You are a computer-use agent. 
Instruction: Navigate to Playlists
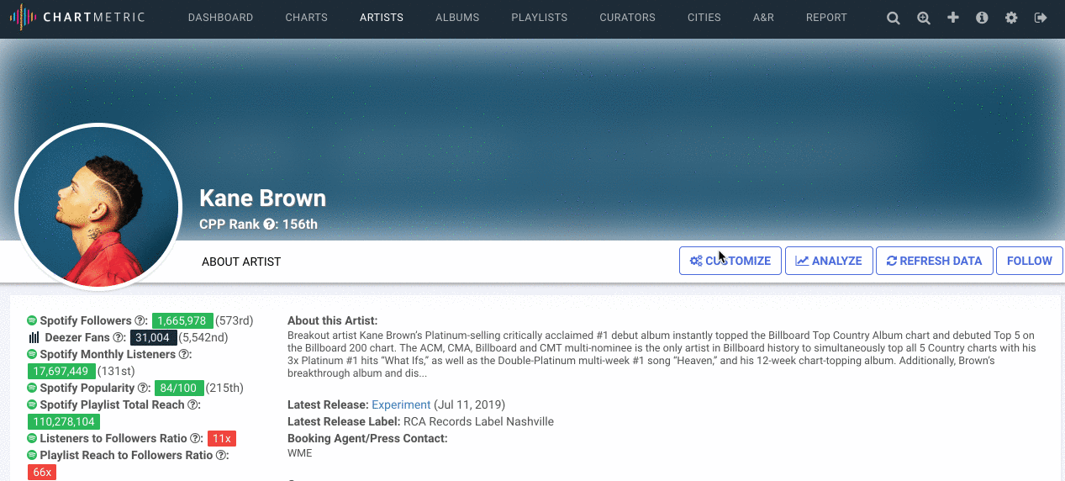coord(540,18)
